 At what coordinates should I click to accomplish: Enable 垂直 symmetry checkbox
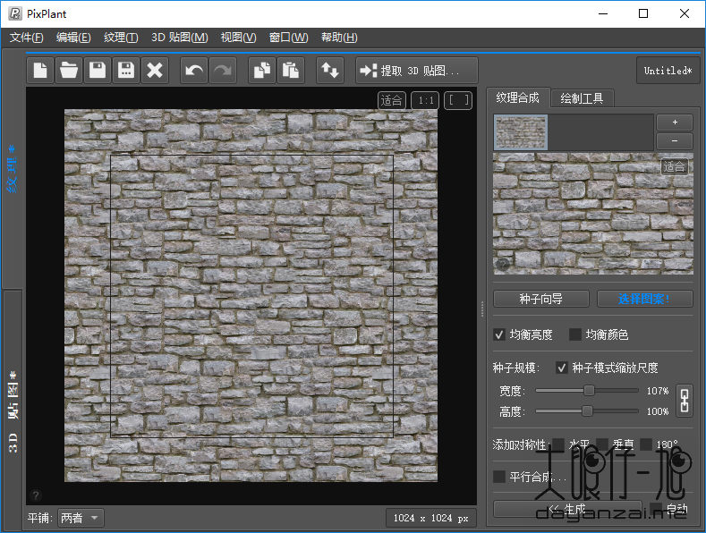(602, 444)
